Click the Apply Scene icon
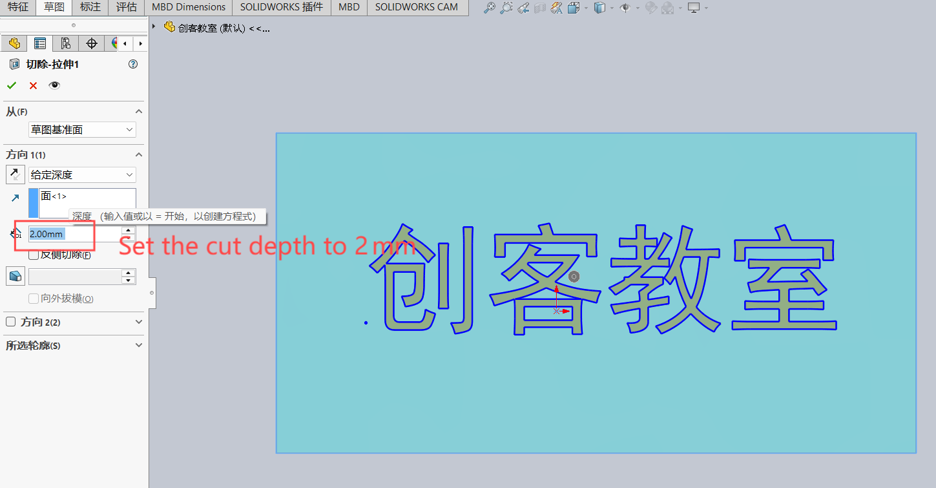 667,8
